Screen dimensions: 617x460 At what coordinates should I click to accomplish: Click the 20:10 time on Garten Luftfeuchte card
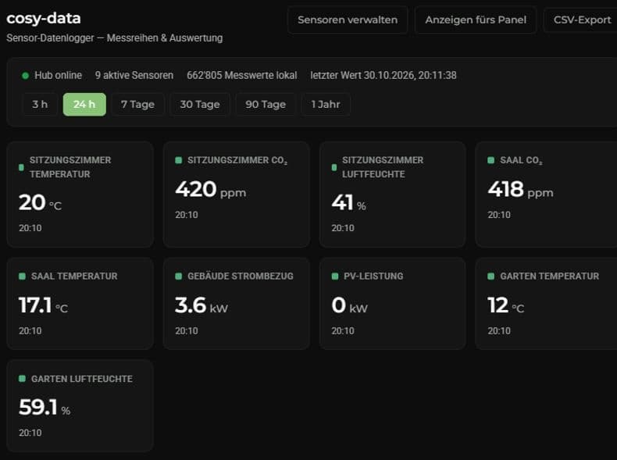[x=30, y=433]
